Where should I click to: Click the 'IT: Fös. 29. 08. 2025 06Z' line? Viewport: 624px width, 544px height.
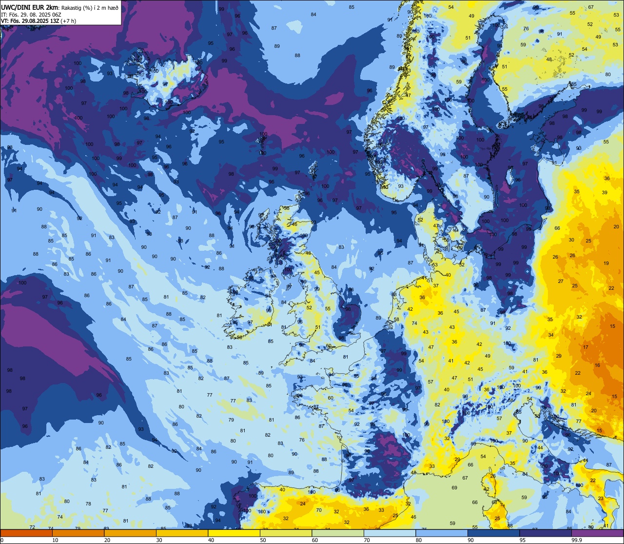[31, 15]
